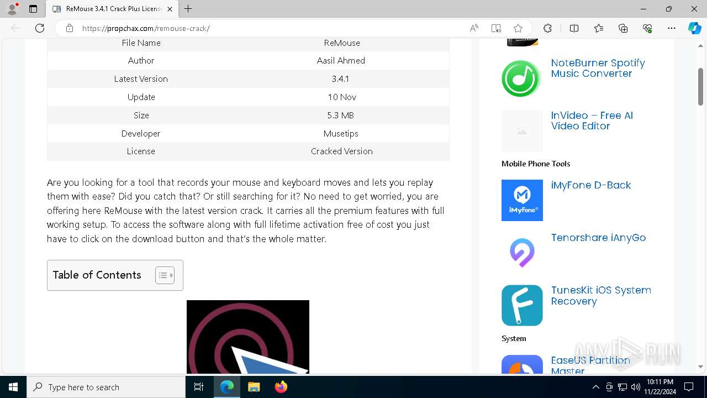
Task: Open Microsoft Edge from the taskbar
Action: [x=227, y=387]
